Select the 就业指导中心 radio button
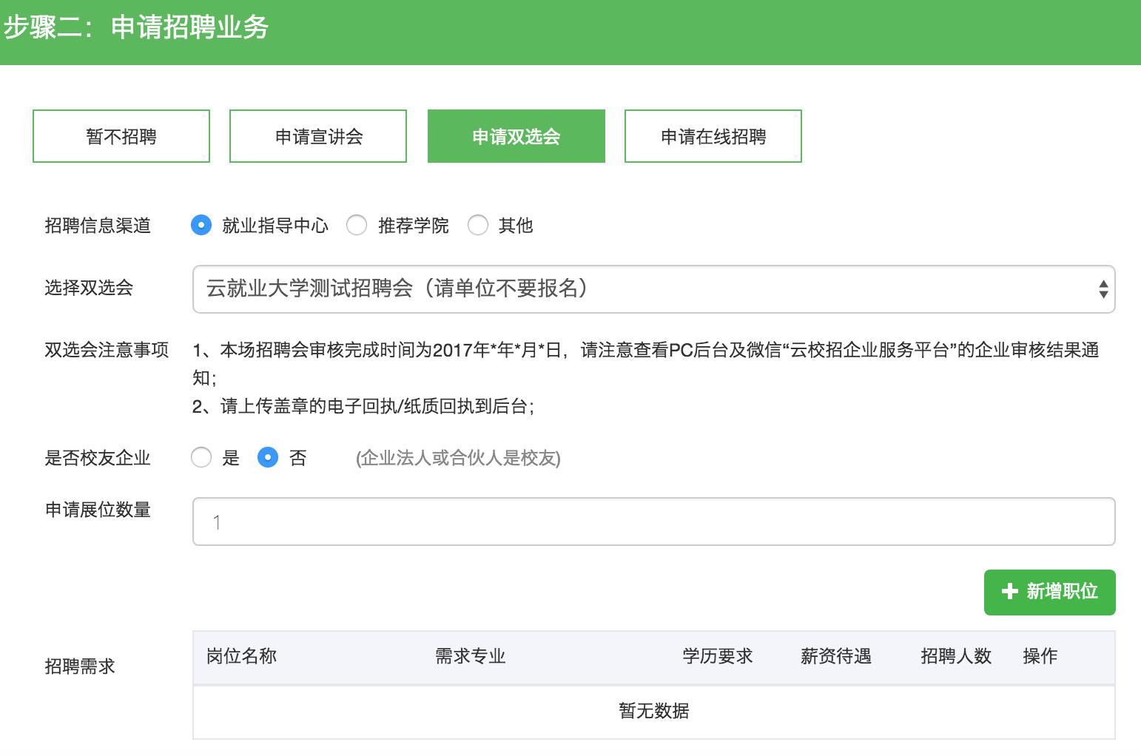1141x756 pixels. click(201, 225)
